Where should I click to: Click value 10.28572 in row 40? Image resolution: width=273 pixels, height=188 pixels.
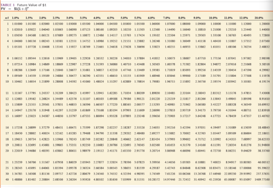(x=154, y=180)
